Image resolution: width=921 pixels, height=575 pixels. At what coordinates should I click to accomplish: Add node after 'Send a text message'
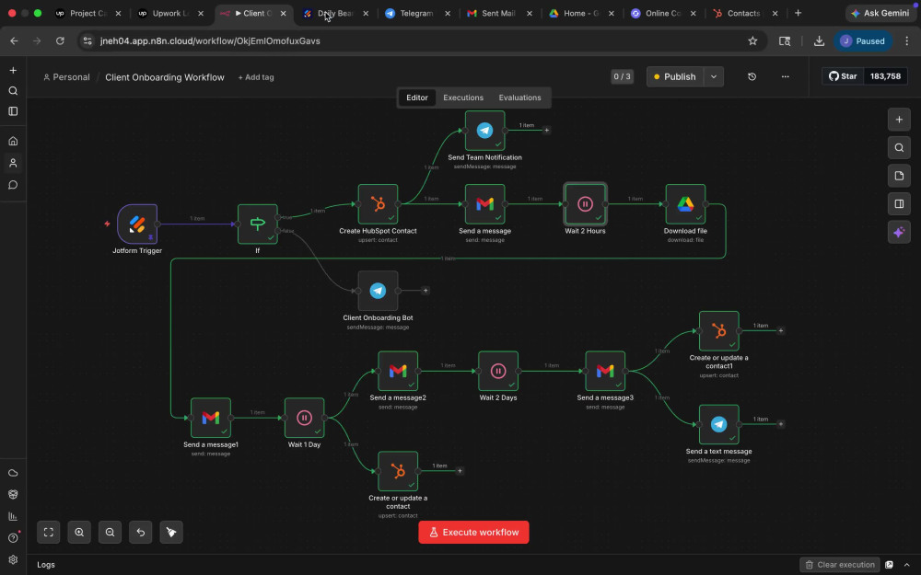(781, 424)
